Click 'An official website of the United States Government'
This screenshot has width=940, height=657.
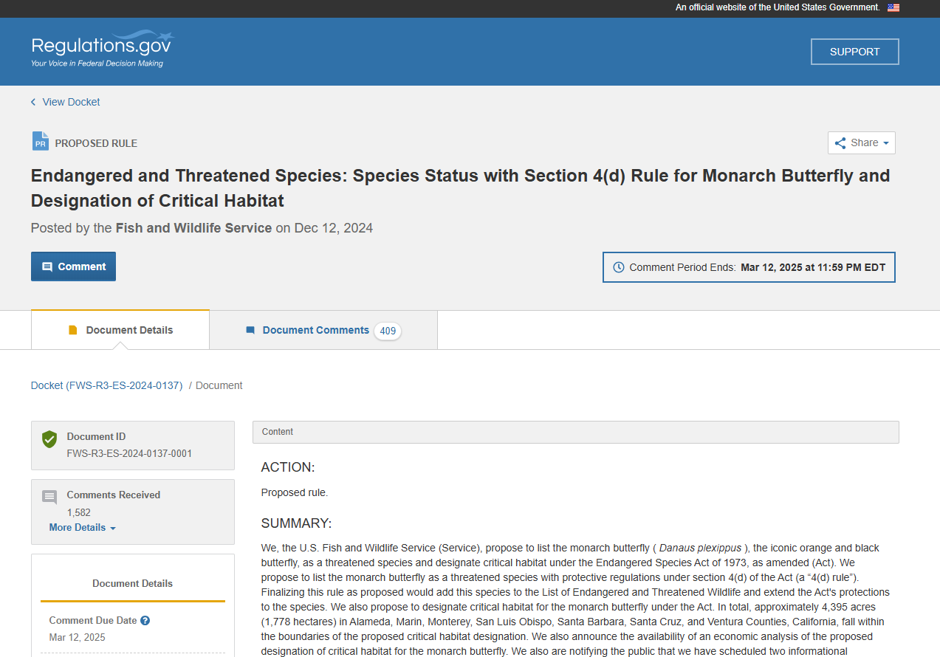[x=778, y=7]
